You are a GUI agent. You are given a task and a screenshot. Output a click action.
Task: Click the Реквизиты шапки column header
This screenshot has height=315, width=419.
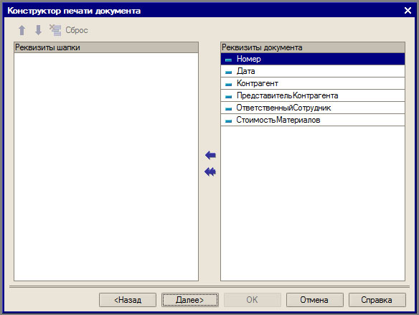[x=106, y=47]
